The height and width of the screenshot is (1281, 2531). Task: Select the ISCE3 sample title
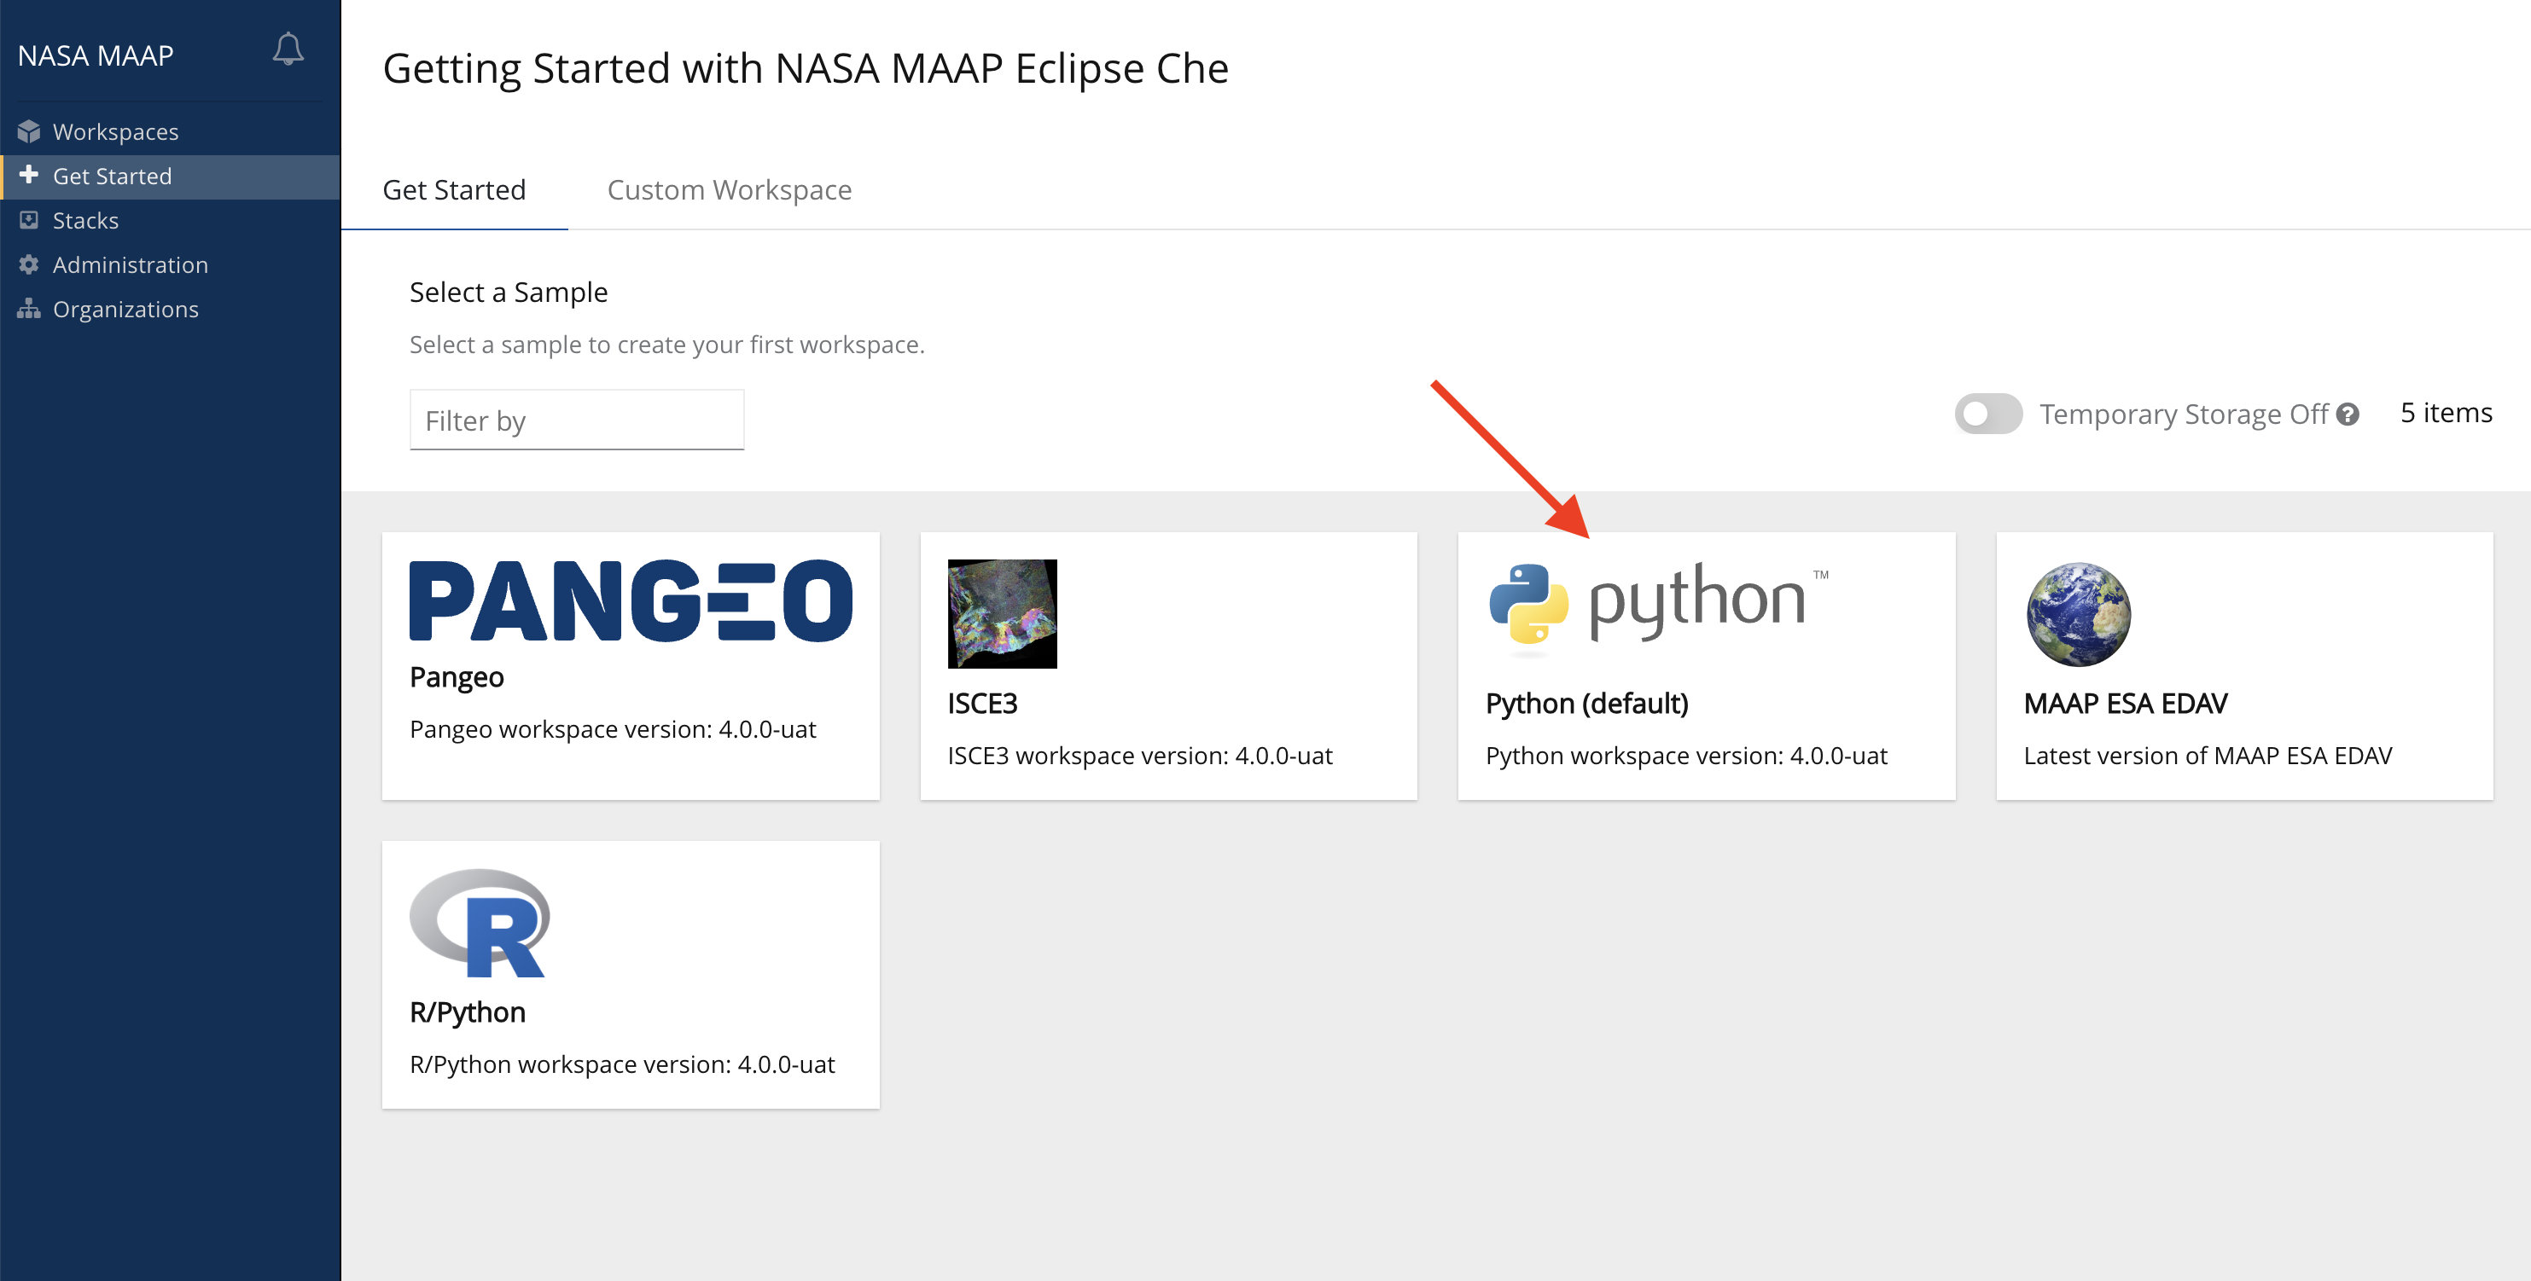point(982,703)
